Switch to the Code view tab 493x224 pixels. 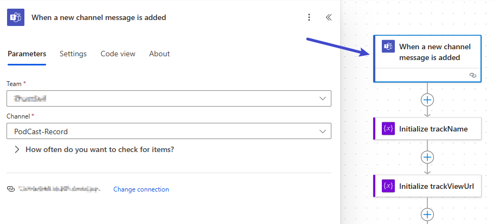pos(118,54)
